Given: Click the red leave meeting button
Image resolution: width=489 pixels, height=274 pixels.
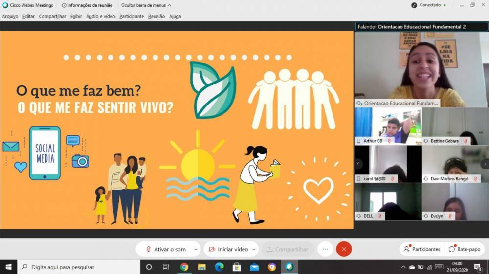Looking at the screenshot, I should 344,249.
